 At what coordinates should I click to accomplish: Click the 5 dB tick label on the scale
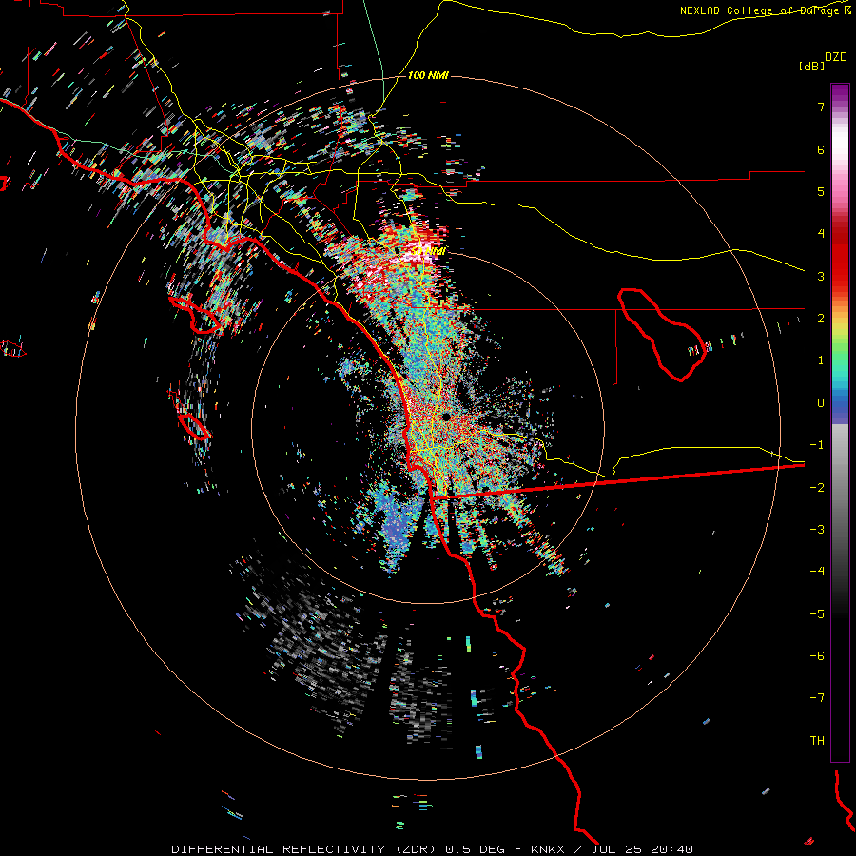[x=821, y=191]
